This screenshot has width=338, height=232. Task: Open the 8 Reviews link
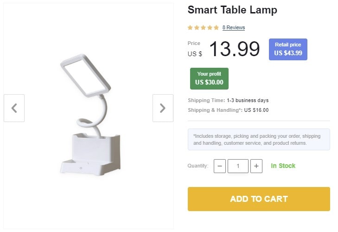233,28
